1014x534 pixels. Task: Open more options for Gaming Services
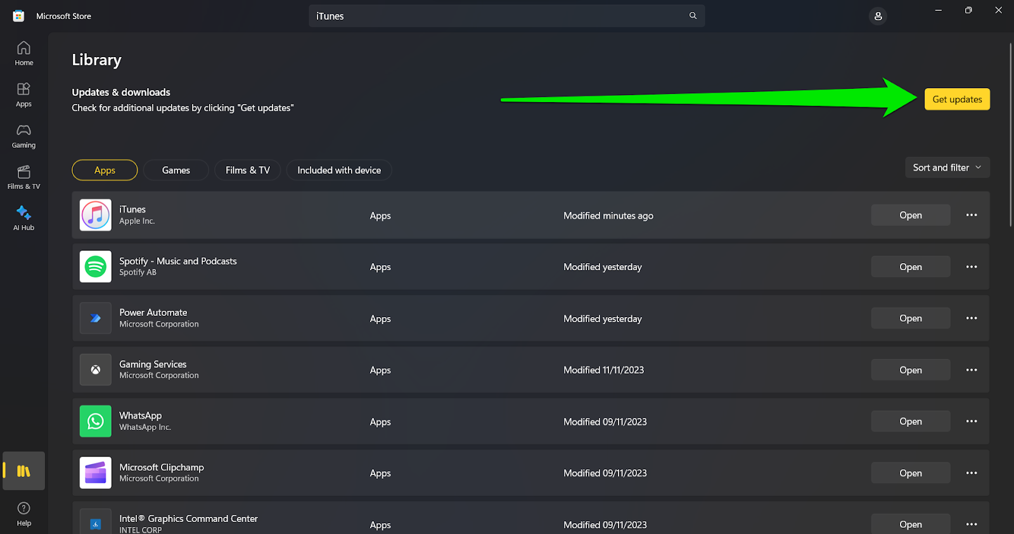pos(972,370)
